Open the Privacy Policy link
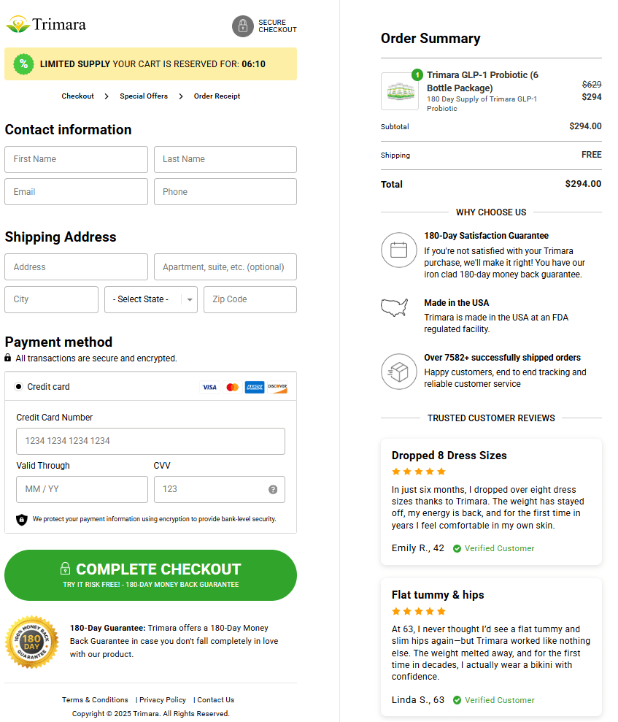 (x=161, y=699)
